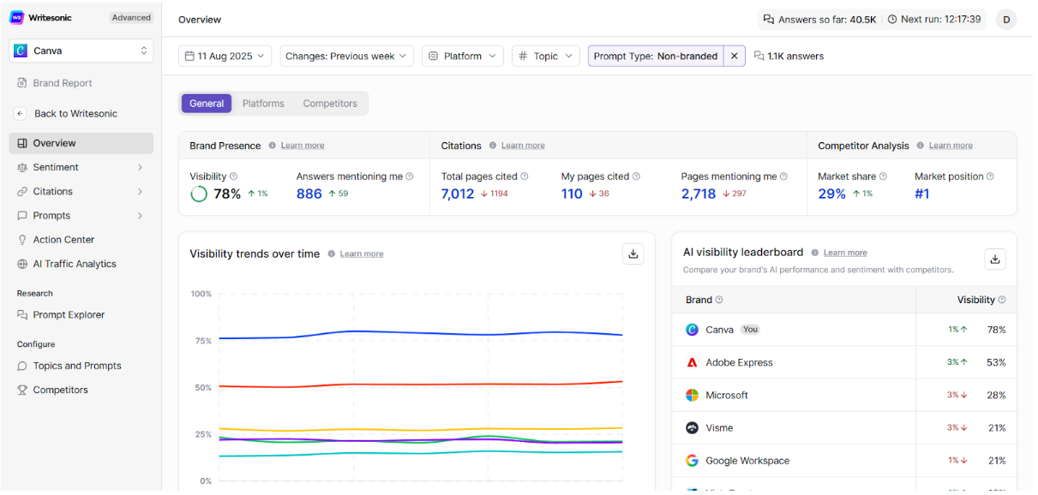Open the Platform filter dropdown

pyautogui.click(x=462, y=56)
